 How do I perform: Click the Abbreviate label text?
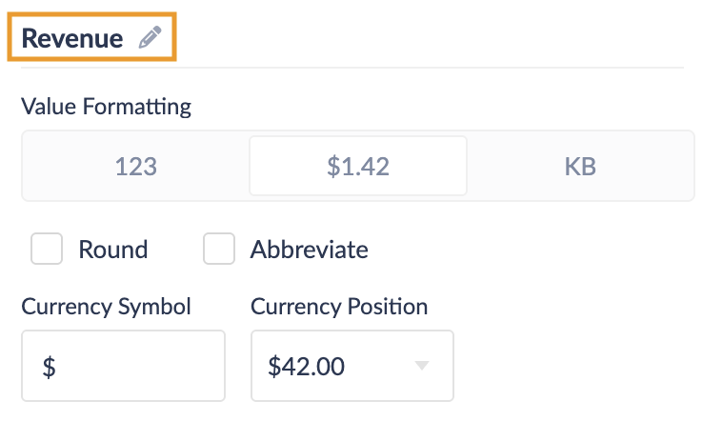pyautogui.click(x=309, y=250)
